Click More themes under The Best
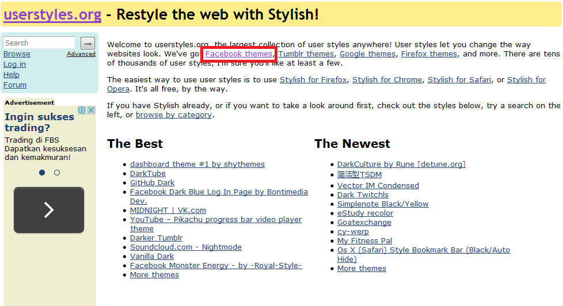Image resolution: width=563 pixels, height=306 pixels. tap(154, 275)
